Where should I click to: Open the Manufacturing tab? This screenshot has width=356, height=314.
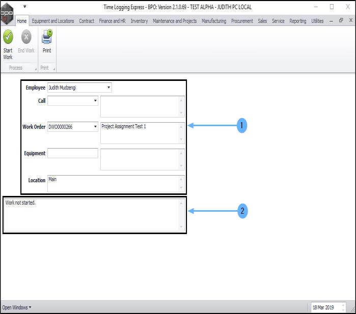click(214, 21)
